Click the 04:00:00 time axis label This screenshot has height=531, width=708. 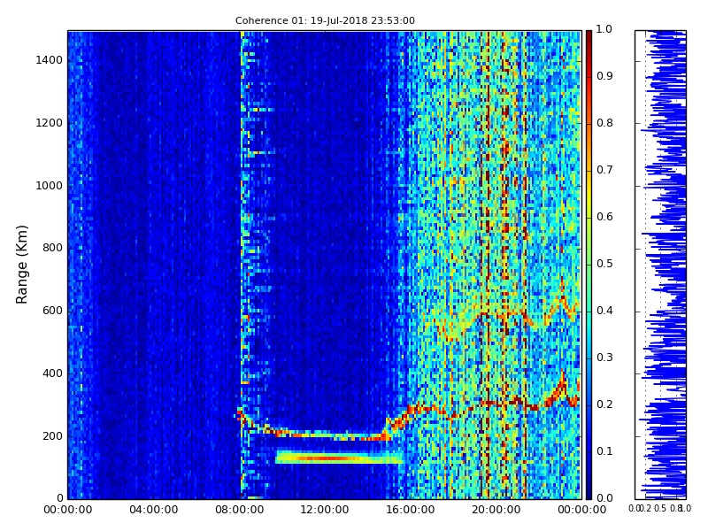(153, 510)
